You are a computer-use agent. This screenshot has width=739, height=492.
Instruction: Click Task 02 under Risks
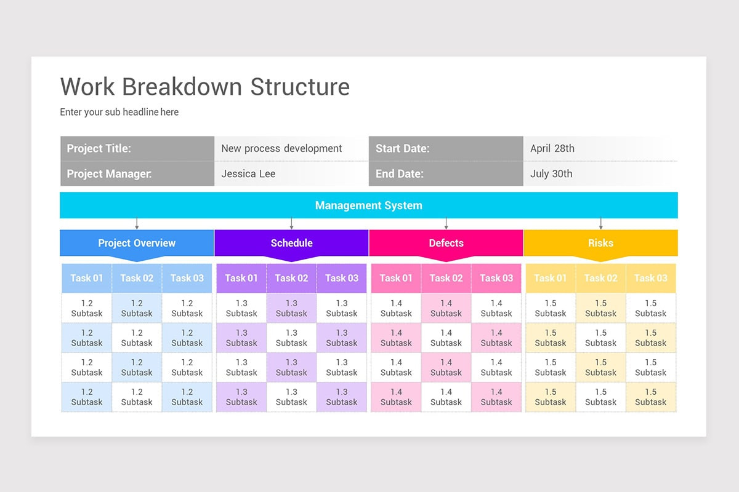tap(600, 278)
